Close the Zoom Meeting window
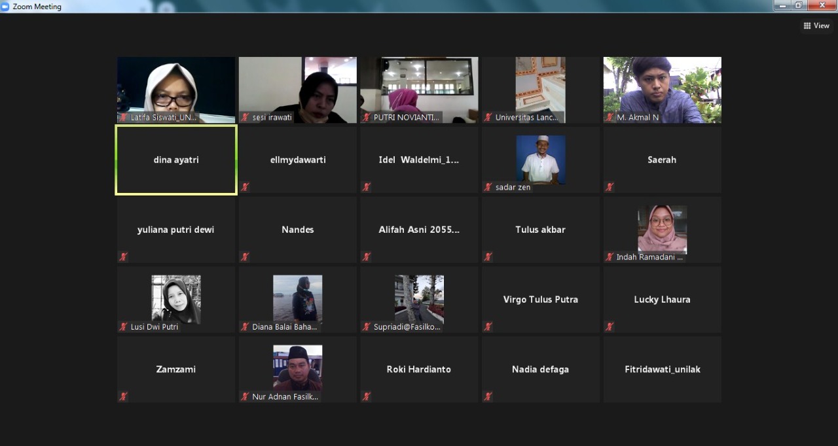This screenshot has height=446, width=838. [x=821, y=5]
